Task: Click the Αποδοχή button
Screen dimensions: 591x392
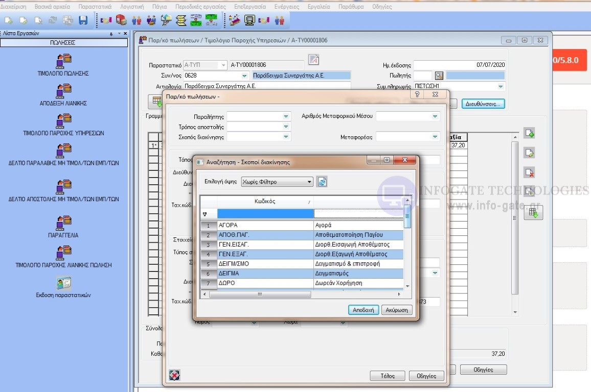Action: tap(363, 310)
